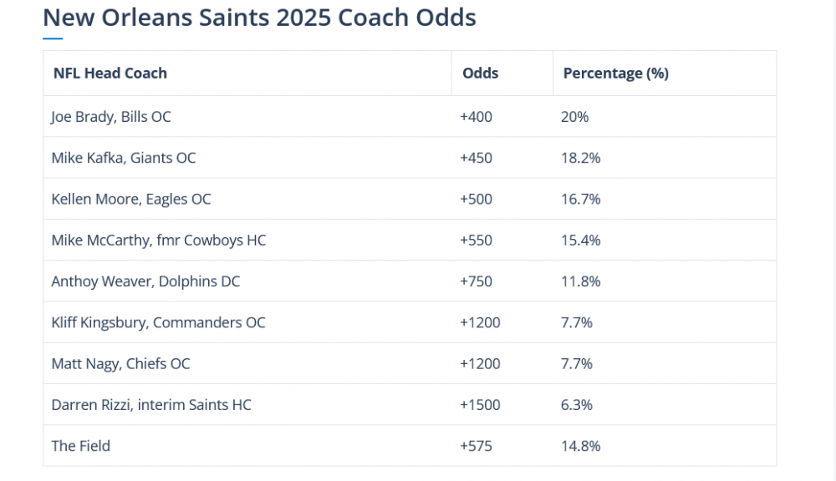Click the Percentage (%) column header
Viewport: 836px width, 481px height.
[x=615, y=73]
